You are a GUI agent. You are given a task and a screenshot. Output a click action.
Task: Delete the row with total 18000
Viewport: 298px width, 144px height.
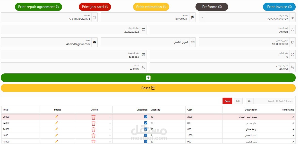pos(93,141)
